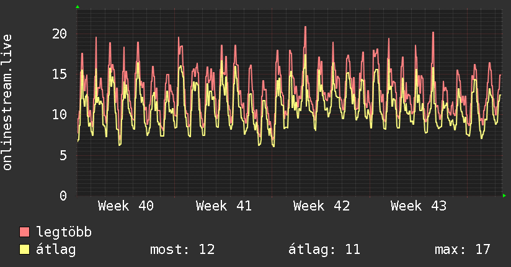
Task: Click the green arrow at x-axis end
Action: click(504, 196)
